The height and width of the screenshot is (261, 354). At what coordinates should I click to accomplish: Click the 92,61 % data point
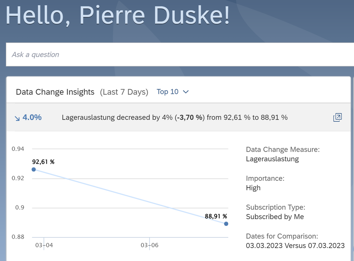point(34,169)
